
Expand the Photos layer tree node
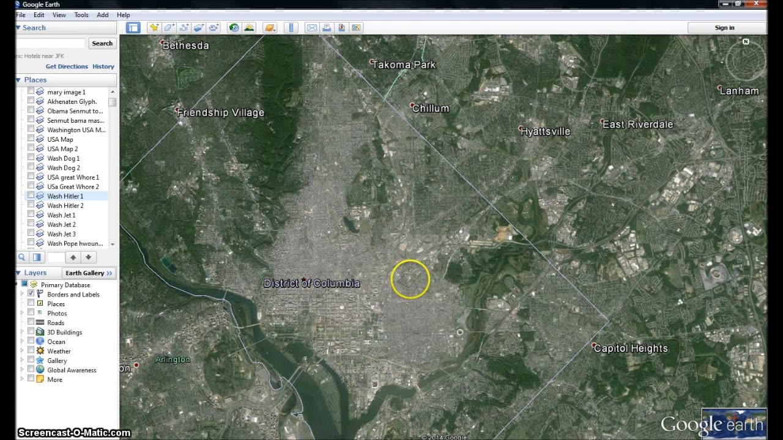point(23,313)
